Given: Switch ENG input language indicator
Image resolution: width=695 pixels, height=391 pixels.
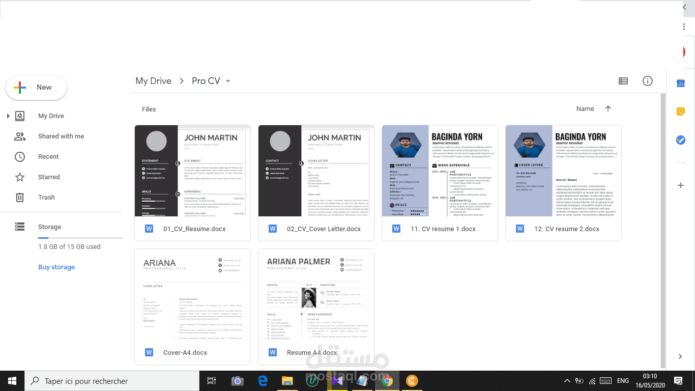Looking at the screenshot, I should pyautogui.click(x=623, y=381).
